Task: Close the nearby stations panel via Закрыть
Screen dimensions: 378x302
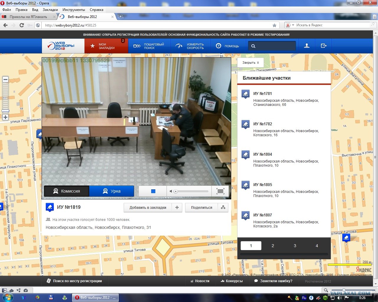Action: (x=250, y=63)
